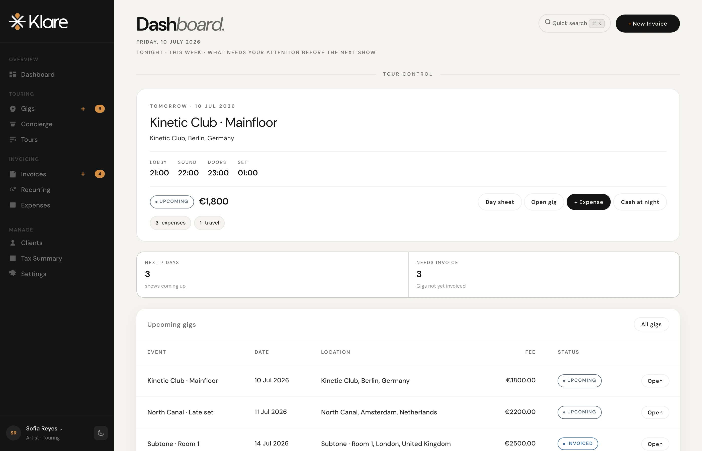Screen dimensions: 702x451
Task: Click the Invoices document icon
Action: coord(13,174)
